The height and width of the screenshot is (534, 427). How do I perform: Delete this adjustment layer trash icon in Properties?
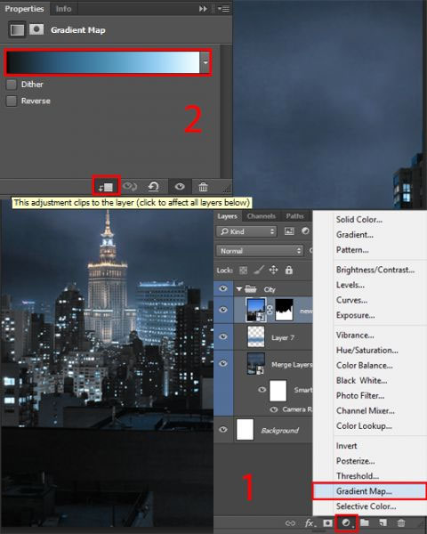point(203,187)
